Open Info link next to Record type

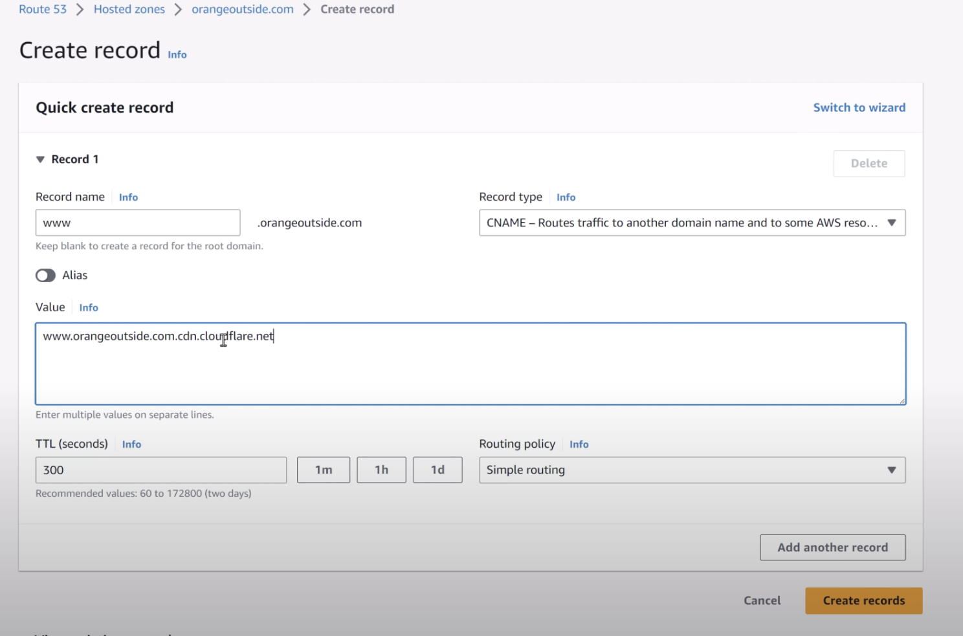tap(566, 197)
